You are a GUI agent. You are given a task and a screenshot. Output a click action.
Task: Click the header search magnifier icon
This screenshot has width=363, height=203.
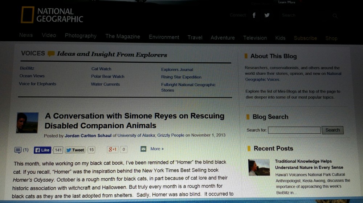(x=335, y=16)
